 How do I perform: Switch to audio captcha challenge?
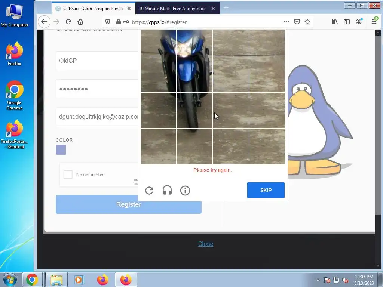(x=167, y=190)
